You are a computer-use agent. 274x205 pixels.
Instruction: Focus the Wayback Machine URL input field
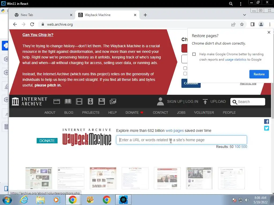pyautogui.click(x=181, y=140)
